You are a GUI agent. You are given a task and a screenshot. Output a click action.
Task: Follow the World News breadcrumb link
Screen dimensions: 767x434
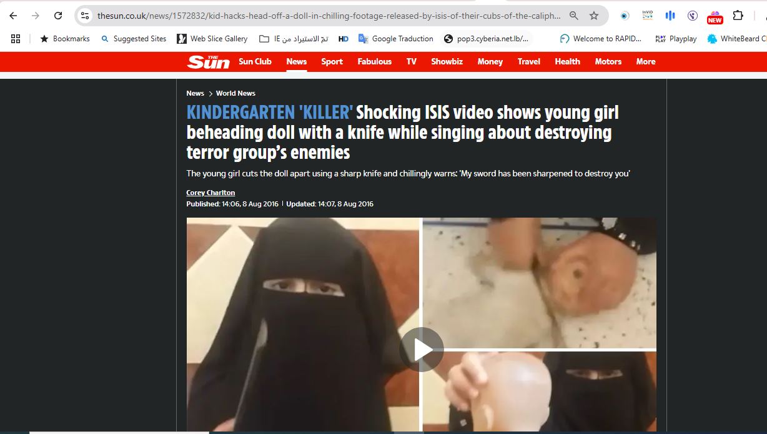(235, 93)
